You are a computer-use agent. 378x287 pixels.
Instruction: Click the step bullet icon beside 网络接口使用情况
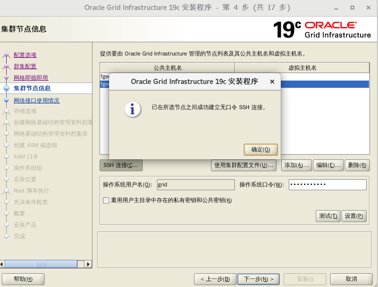coord(7,100)
